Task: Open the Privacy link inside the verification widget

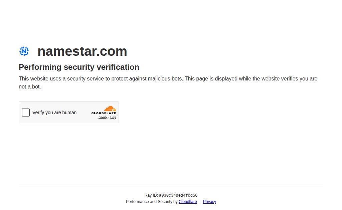Action: click(x=103, y=117)
